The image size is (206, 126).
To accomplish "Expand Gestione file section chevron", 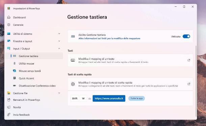I will click(59, 93).
